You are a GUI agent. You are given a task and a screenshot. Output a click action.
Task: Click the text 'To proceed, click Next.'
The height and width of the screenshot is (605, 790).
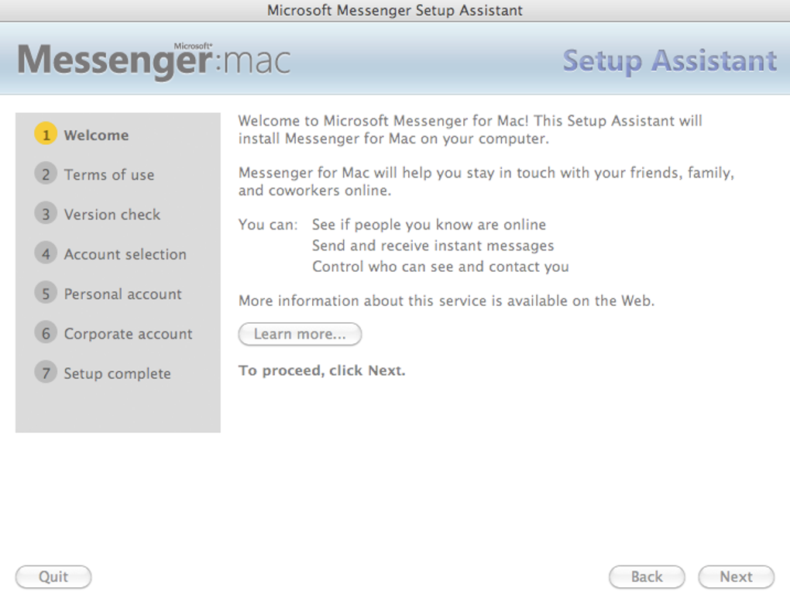click(322, 371)
